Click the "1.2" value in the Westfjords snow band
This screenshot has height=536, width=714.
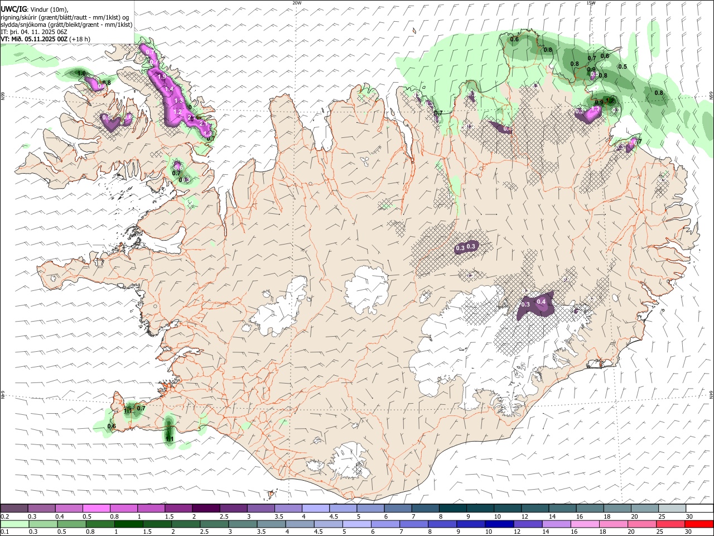coord(178,112)
